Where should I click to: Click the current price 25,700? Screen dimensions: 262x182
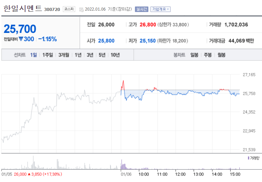(x=20, y=29)
